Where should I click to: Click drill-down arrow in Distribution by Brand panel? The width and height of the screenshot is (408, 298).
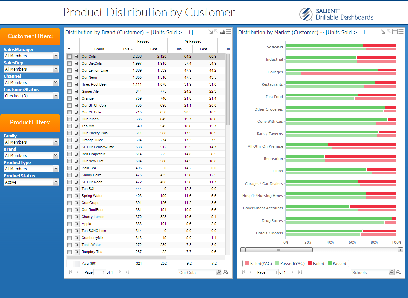pyautogui.click(x=211, y=32)
